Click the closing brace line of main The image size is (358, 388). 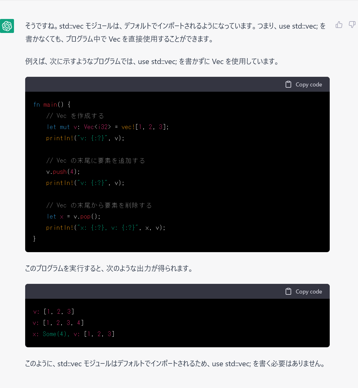[x=34, y=239]
